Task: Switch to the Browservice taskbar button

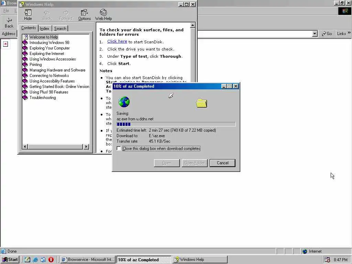Action: (88, 260)
